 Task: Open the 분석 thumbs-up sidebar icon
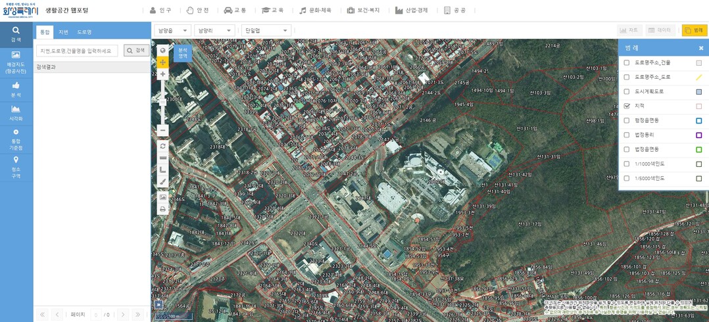[x=16, y=89]
